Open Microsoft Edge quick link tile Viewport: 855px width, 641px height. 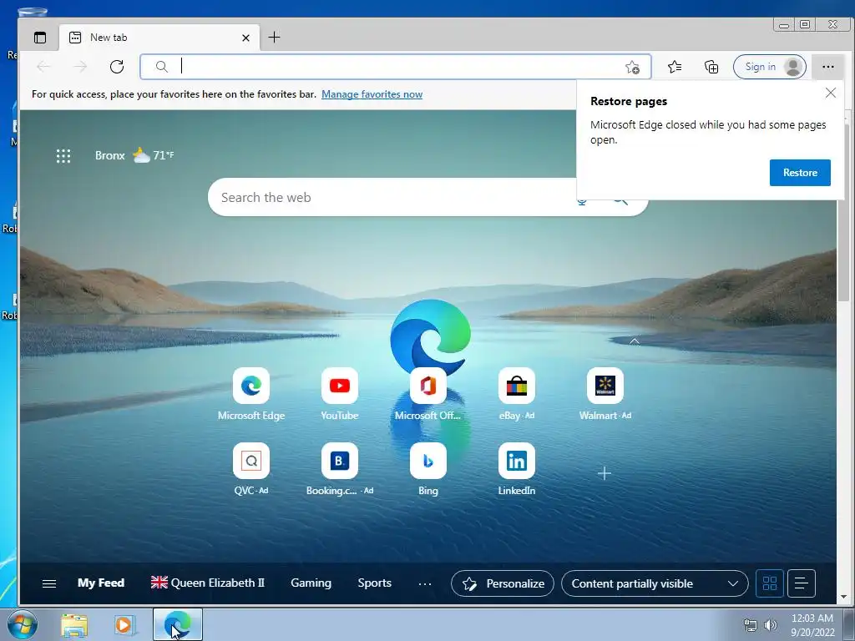pos(251,394)
